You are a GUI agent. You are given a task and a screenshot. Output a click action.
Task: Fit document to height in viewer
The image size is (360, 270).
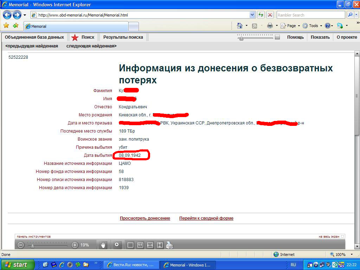tap(160, 245)
